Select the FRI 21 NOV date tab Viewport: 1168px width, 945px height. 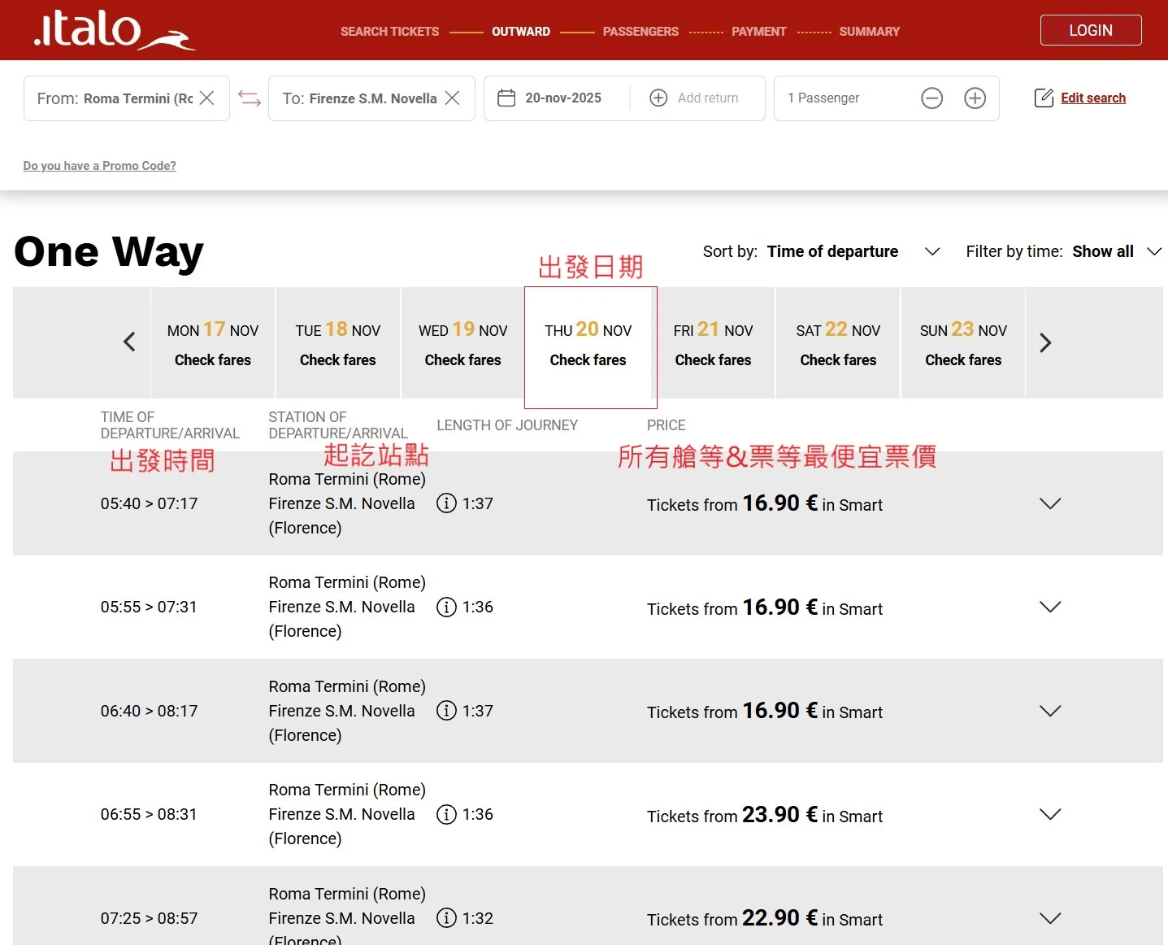[713, 343]
